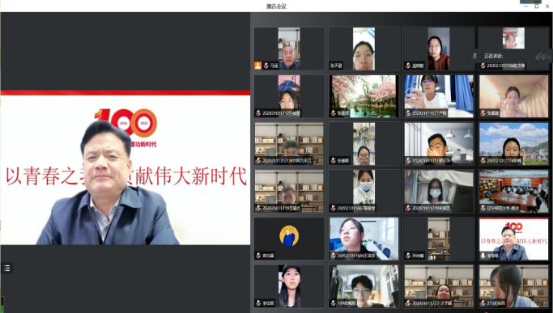Click the muted mic icon on the white-hoodie masked participant tile
The image size is (553, 313).
(333, 209)
